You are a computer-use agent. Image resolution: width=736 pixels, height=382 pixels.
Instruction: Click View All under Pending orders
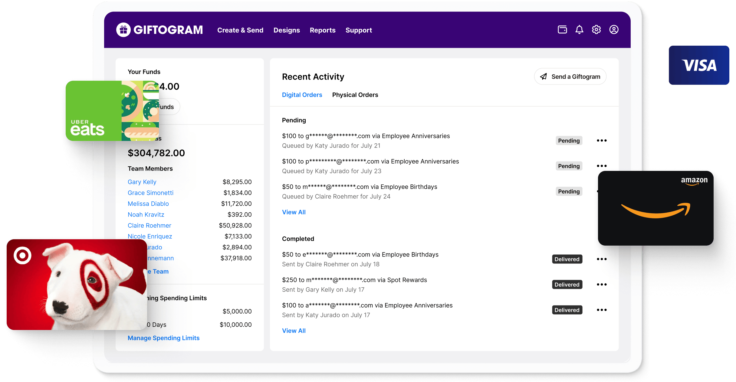[x=294, y=212]
